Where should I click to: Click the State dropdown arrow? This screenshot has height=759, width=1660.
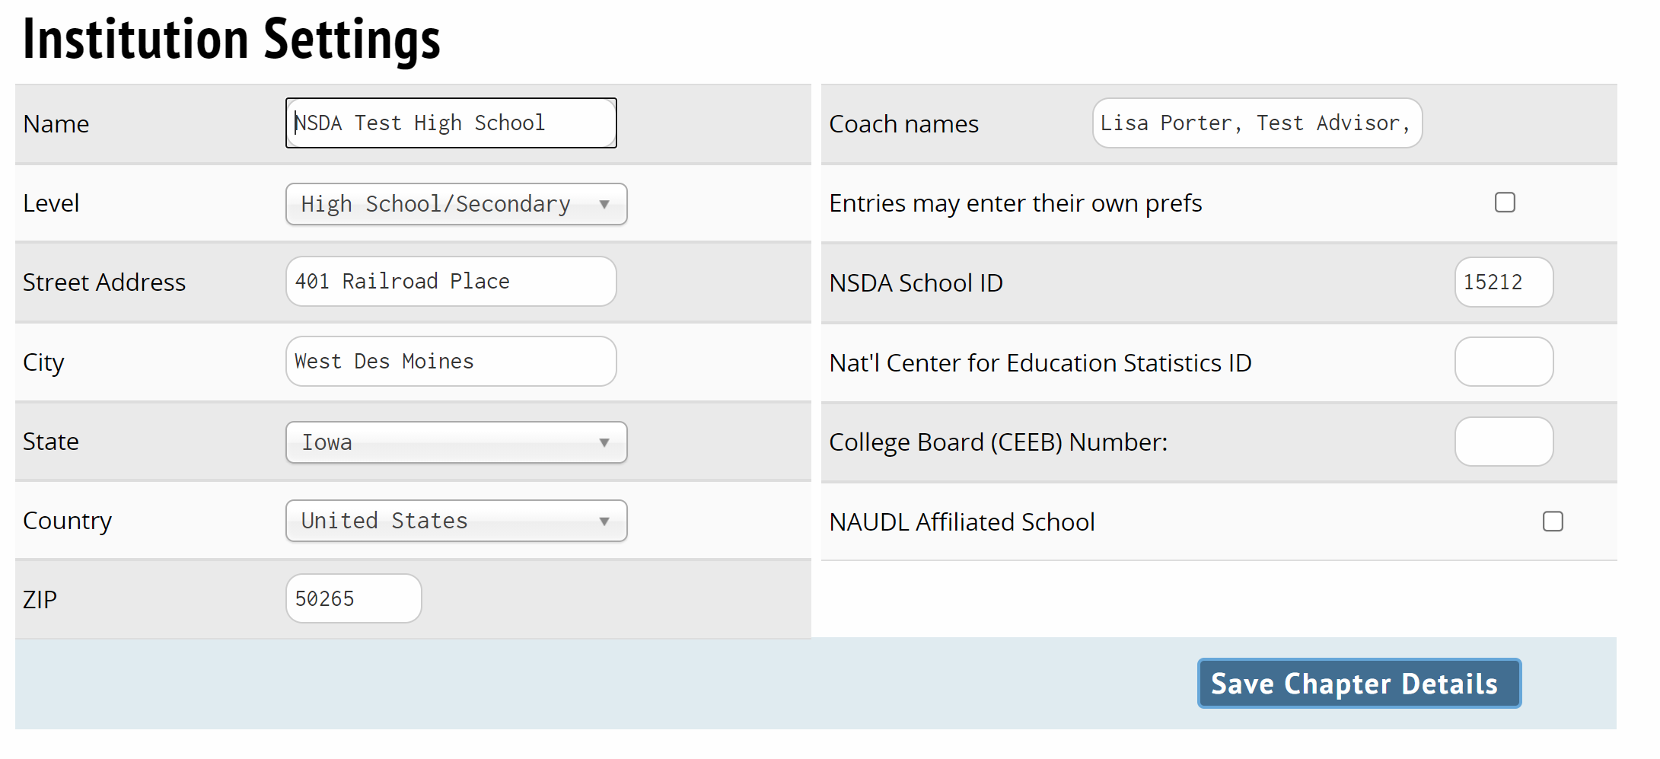[x=604, y=442]
